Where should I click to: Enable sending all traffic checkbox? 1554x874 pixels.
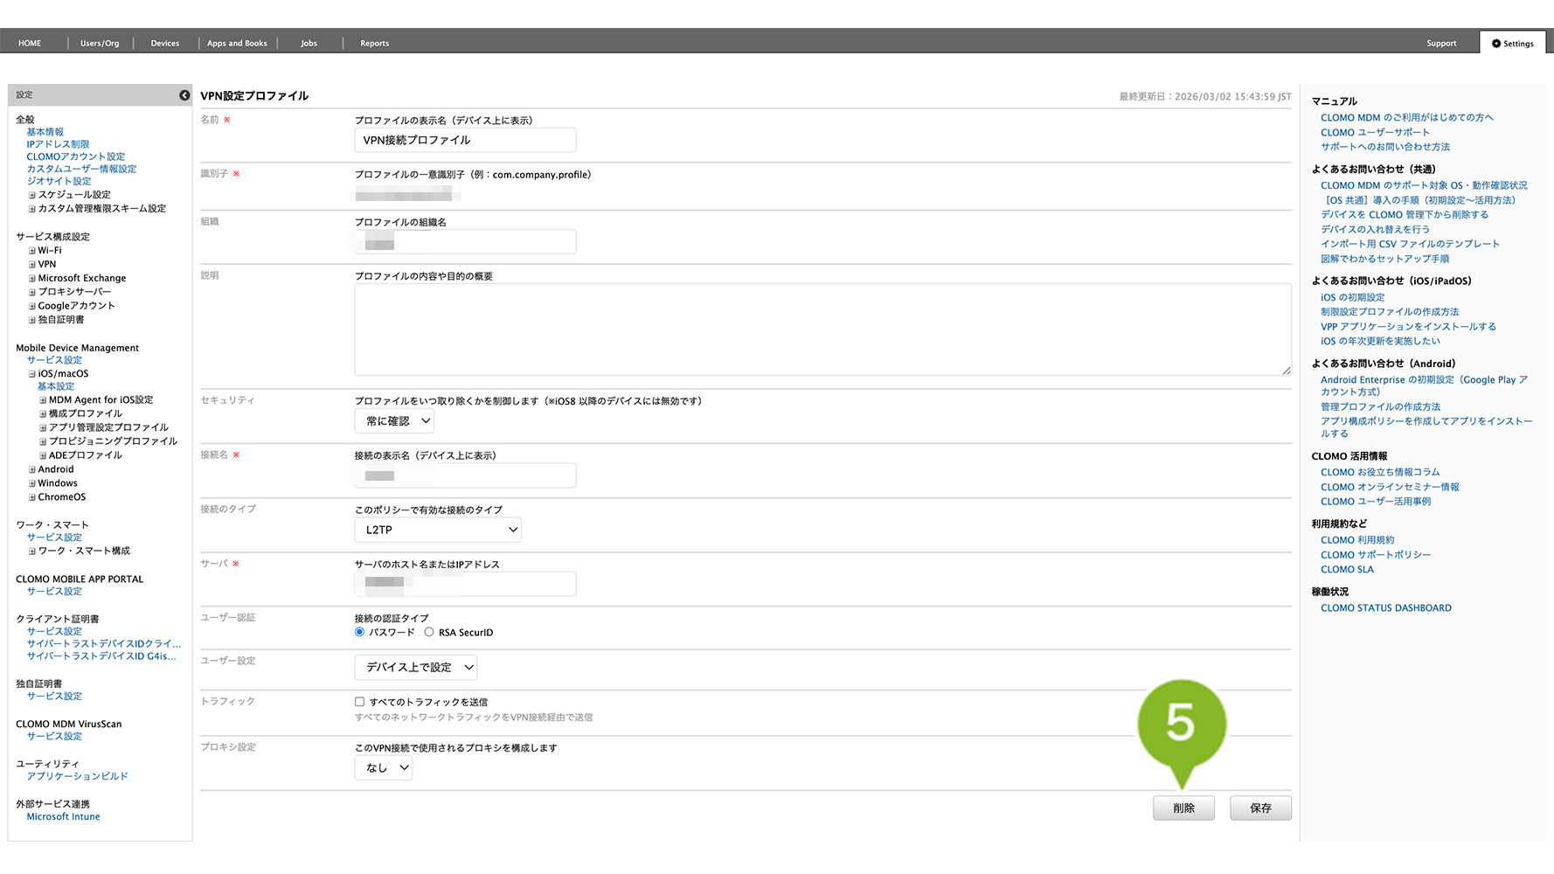coord(359,702)
